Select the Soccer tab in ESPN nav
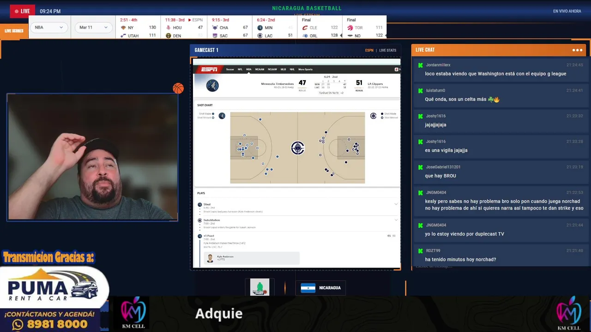591x332 pixels. [x=230, y=69]
